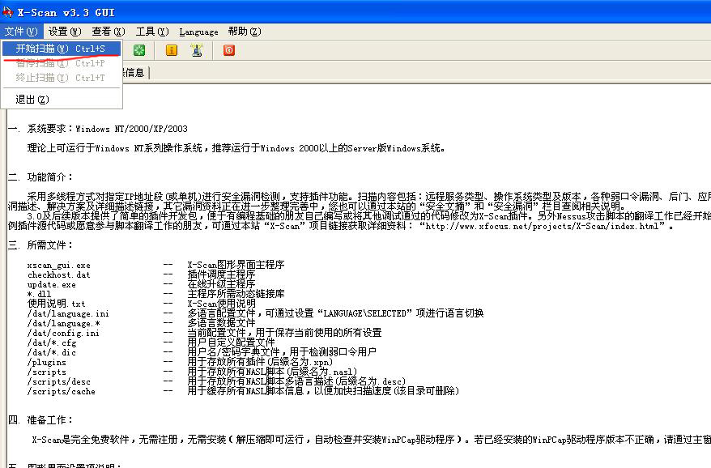The height and width of the screenshot is (468, 711).
Task: Click the description 多语言数据文件
Action: pyautogui.click(x=221, y=323)
